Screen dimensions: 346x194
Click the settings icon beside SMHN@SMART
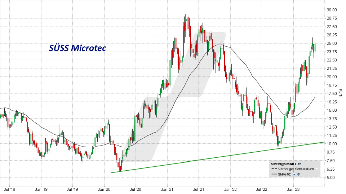[x=299, y=164]
